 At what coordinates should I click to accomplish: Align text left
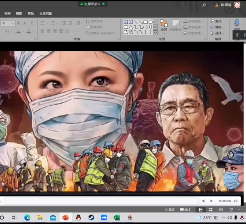[42, 31]
